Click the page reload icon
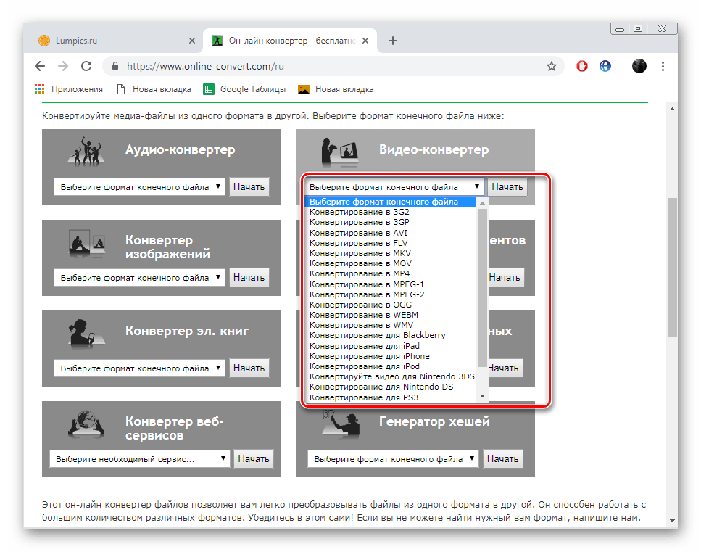 (x=86, y=65)
